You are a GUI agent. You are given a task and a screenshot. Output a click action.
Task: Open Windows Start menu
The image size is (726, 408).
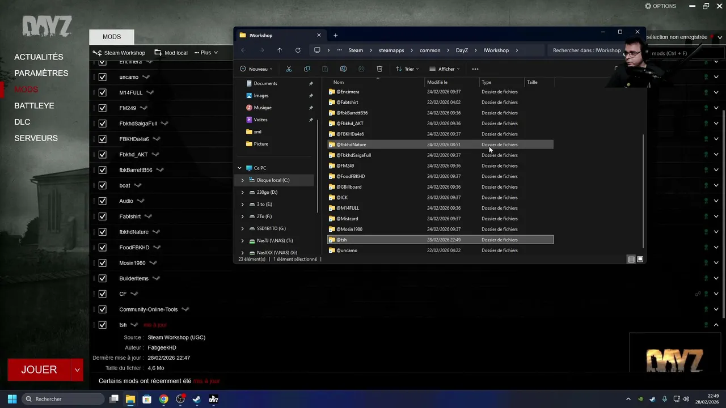(x=12, y=399)
